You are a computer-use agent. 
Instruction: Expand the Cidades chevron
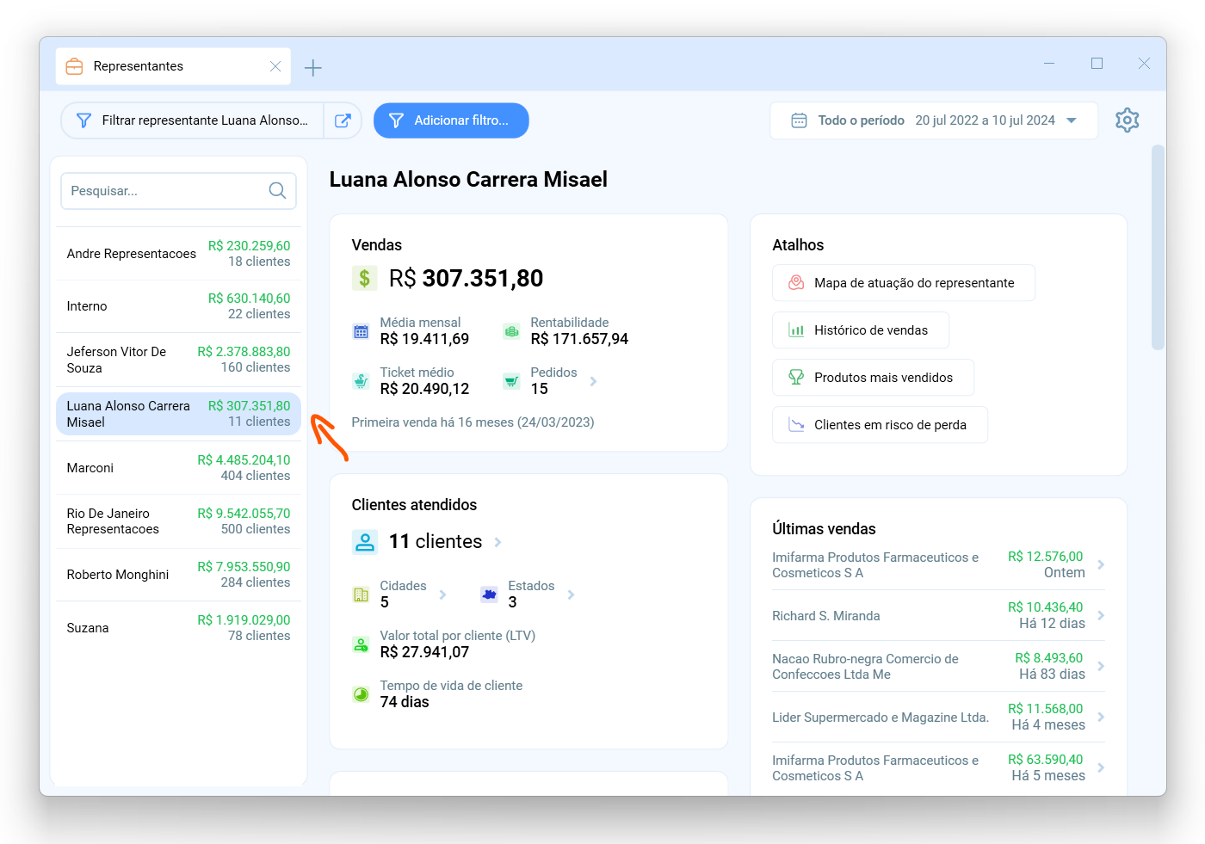[442, 594]
